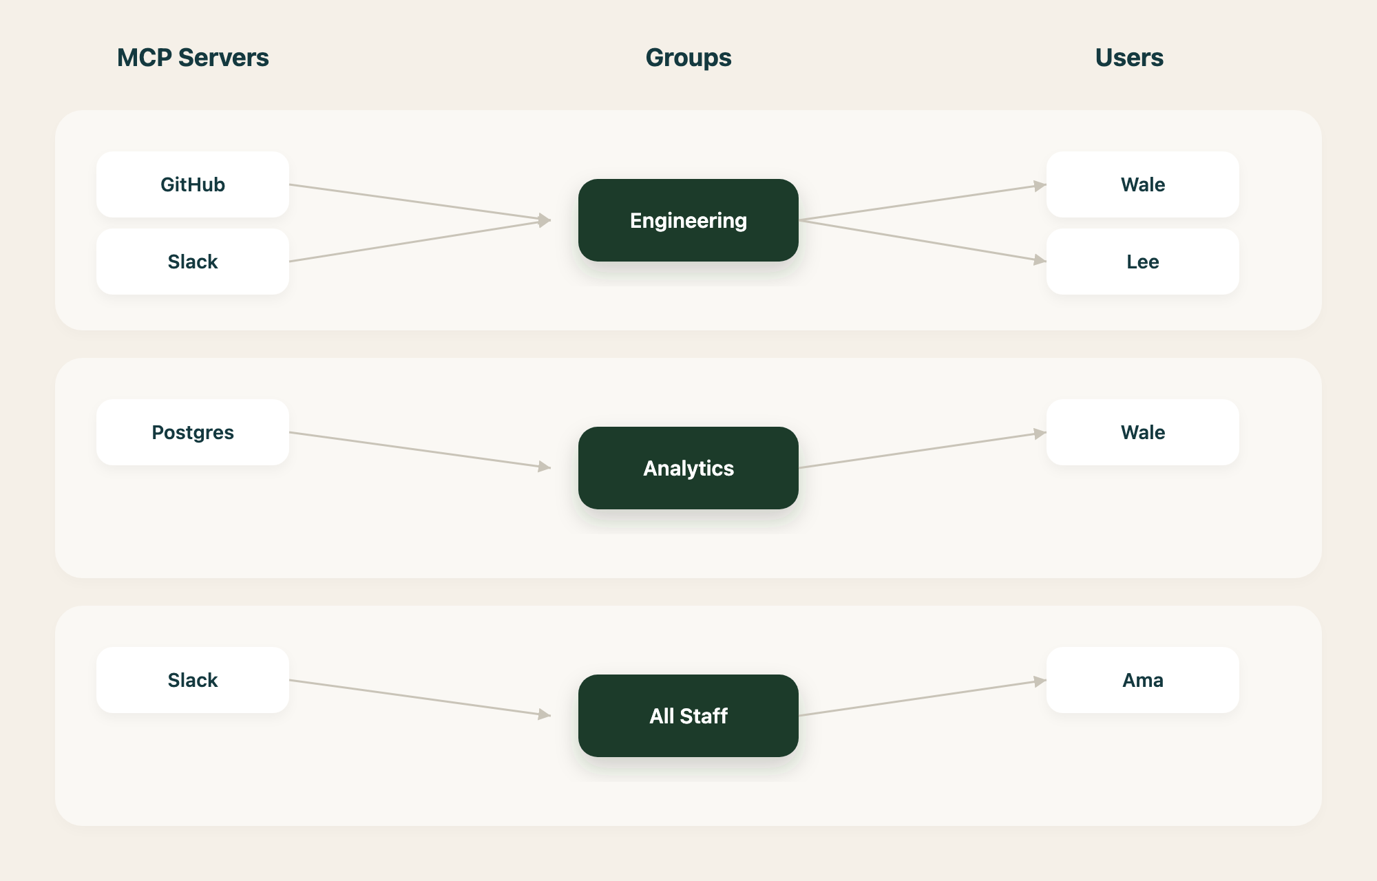Select user Lee
The width and height of the screenshot is (1377, 881).
coord(1143,262)
